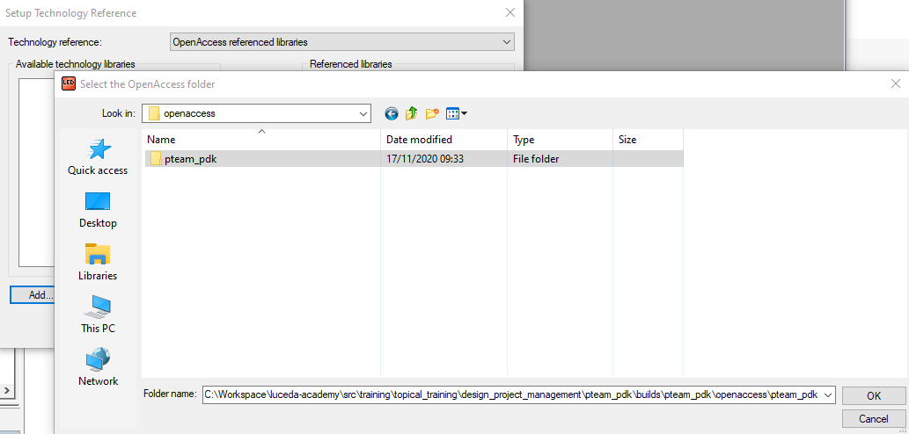Viewport: 909px width, 434px height.
Task: Click the Back navigation arrow icon
Action: coord(392,113)
